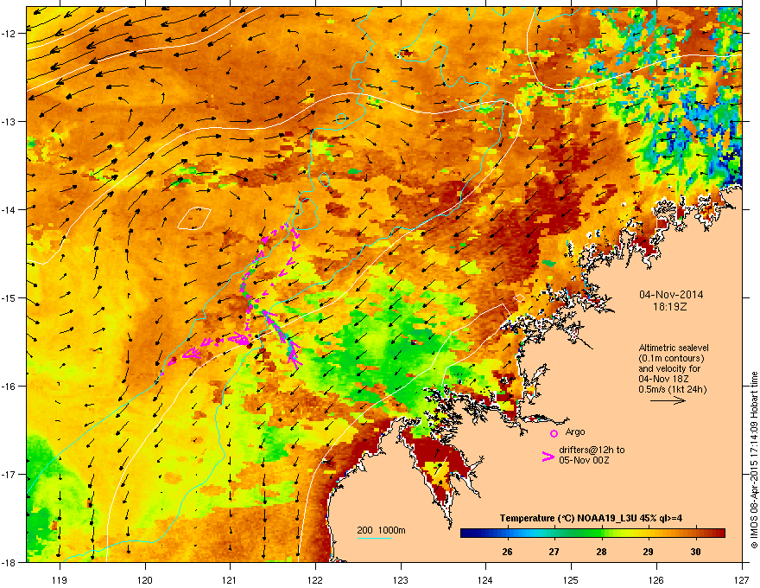Viewport: 760px width, 588px height.
Task: Click the longitude axis label 120
Action: [145, 579]
